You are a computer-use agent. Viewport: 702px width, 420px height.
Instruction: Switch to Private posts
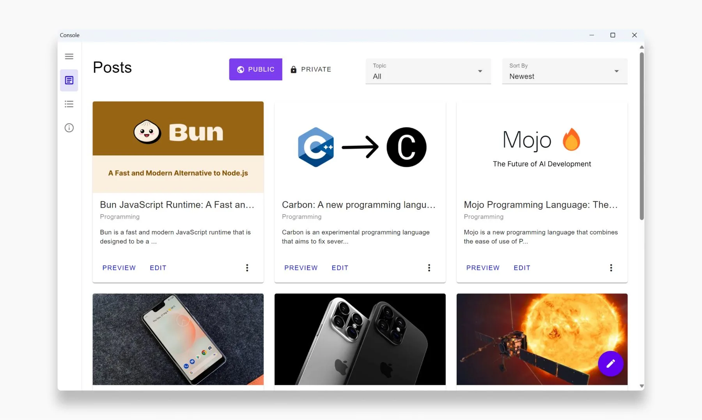coord(311,69)
